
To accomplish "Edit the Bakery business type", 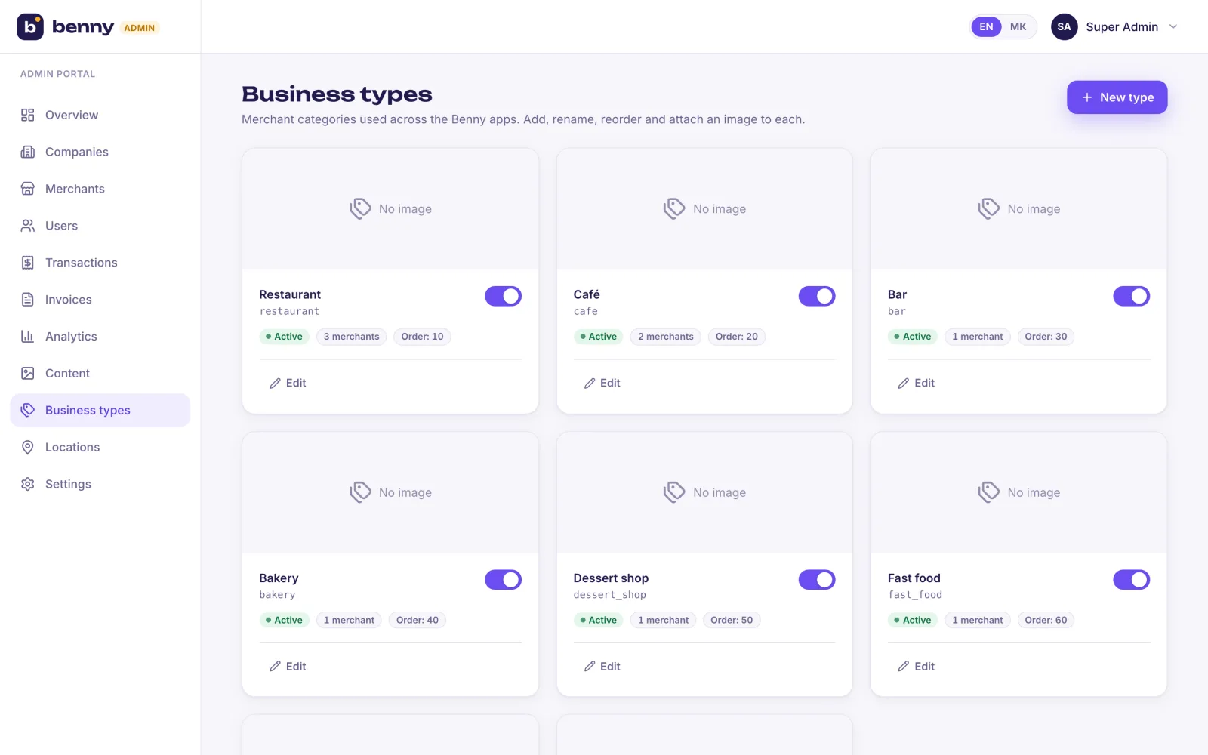I will 288,667.
